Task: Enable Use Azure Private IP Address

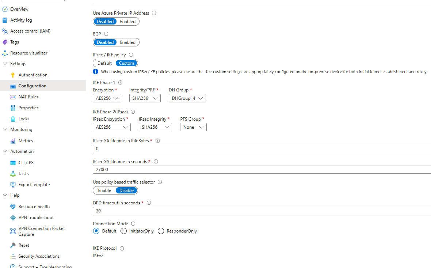Action: point(127,22)
